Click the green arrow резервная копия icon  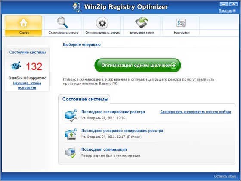tap(142, 22)
